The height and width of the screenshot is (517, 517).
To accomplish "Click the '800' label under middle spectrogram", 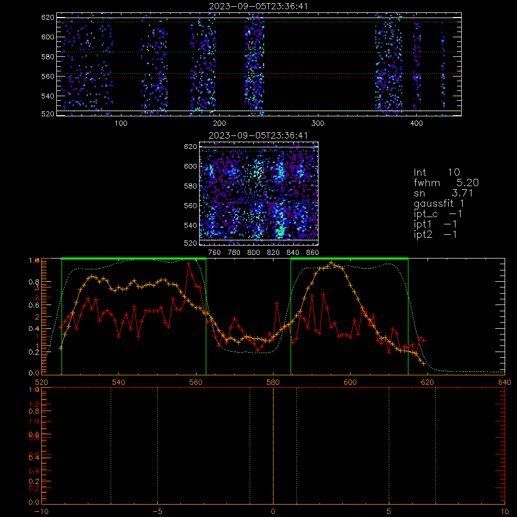I will pos(253,253).
